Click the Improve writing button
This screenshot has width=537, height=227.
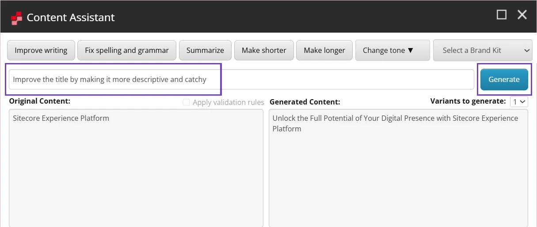(x=41, y=50)
